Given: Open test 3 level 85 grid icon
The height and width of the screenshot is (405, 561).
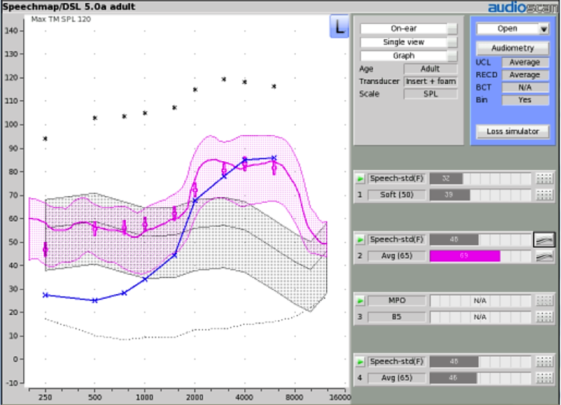Looking at the screenshot, I should (544, 317).
